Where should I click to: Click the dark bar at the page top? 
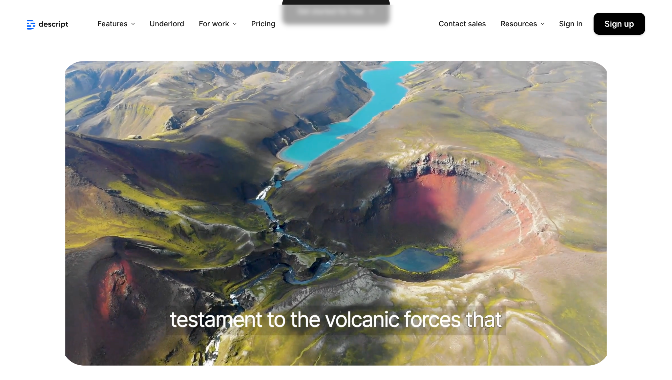point(336,2)
